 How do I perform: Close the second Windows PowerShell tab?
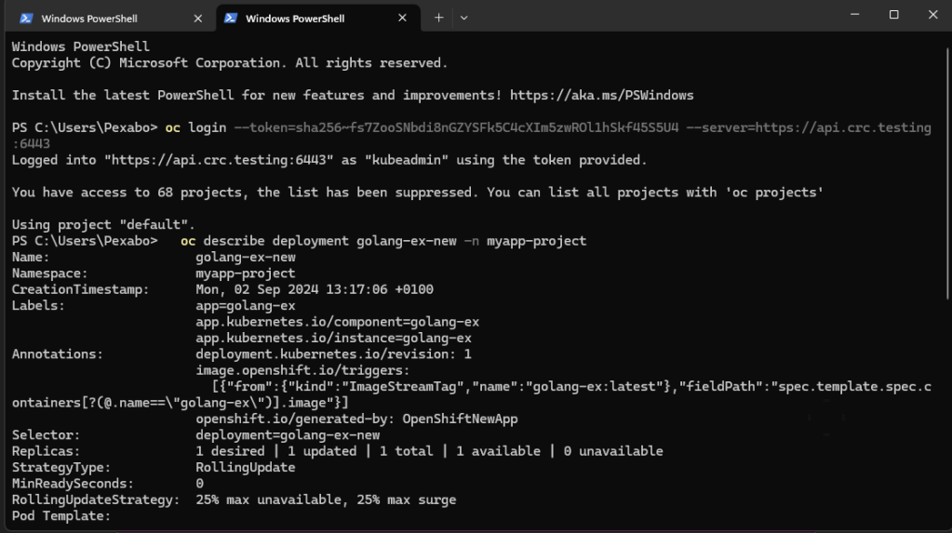403,19
